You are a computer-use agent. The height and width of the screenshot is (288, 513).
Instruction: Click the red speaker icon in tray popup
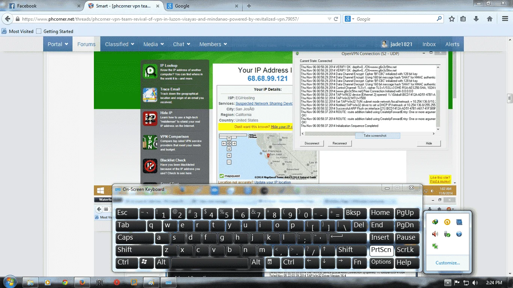435,234
